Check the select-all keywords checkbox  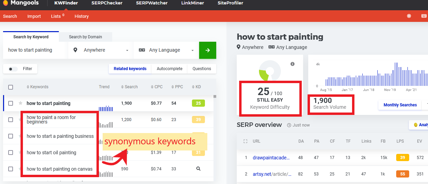[11, 87]
